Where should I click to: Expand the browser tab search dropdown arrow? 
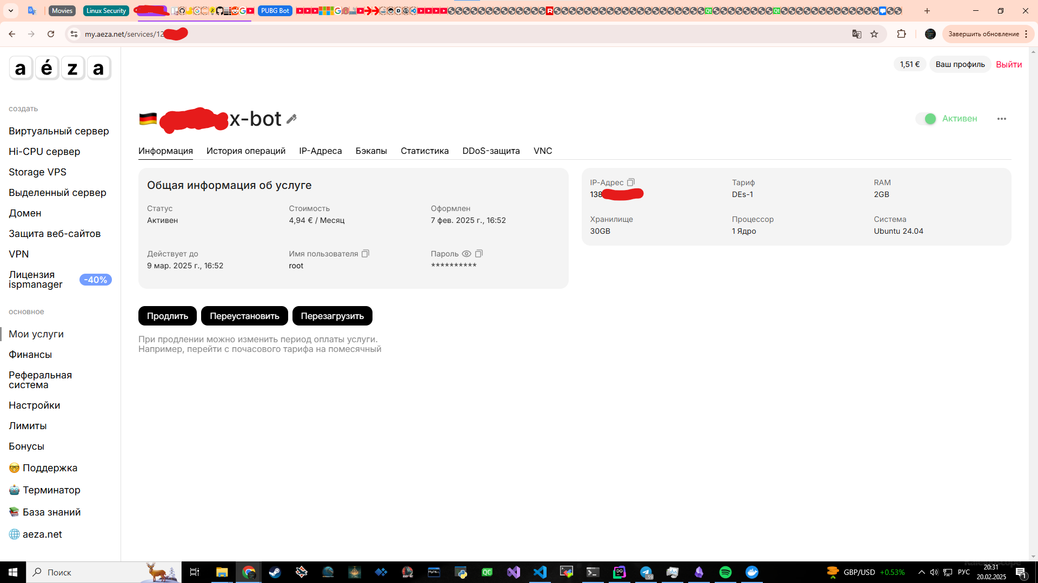10,11
